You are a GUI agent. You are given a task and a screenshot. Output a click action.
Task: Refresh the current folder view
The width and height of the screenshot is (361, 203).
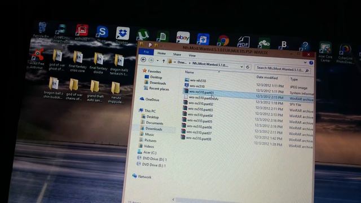[248, 67]
